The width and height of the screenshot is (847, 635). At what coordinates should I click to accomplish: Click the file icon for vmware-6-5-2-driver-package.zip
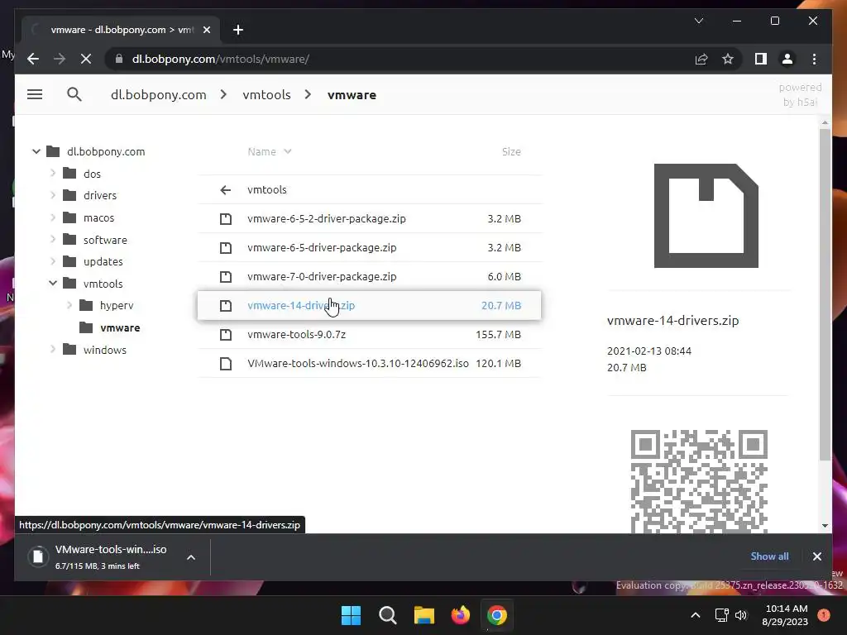(x=226, y=218)
